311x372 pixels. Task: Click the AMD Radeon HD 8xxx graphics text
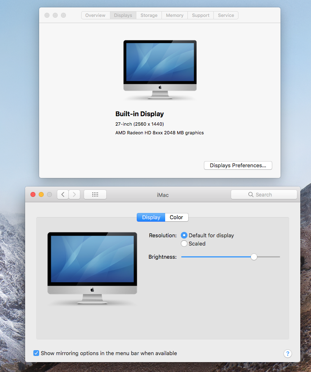(159, 133)
